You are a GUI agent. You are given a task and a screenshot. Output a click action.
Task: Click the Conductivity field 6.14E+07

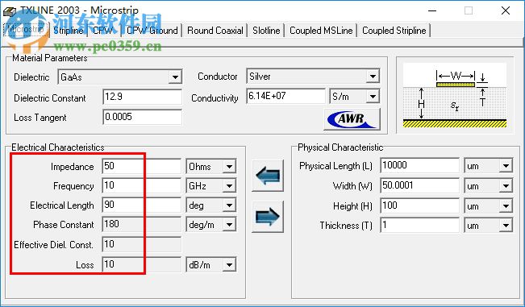(285, 96)
